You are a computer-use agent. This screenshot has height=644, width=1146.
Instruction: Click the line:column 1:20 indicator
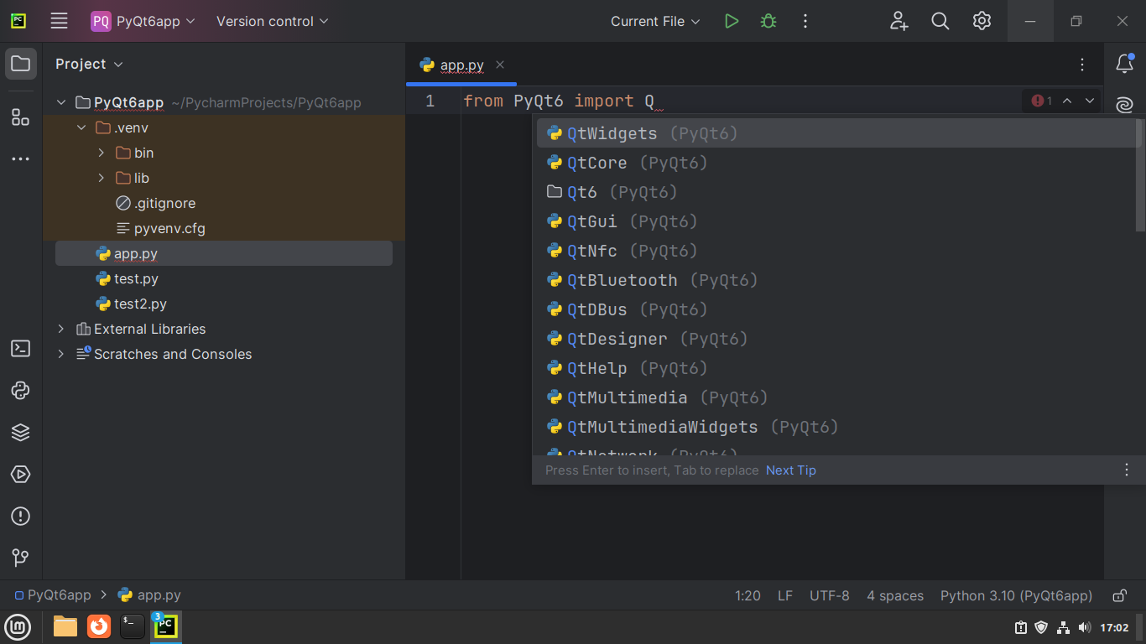748,595
